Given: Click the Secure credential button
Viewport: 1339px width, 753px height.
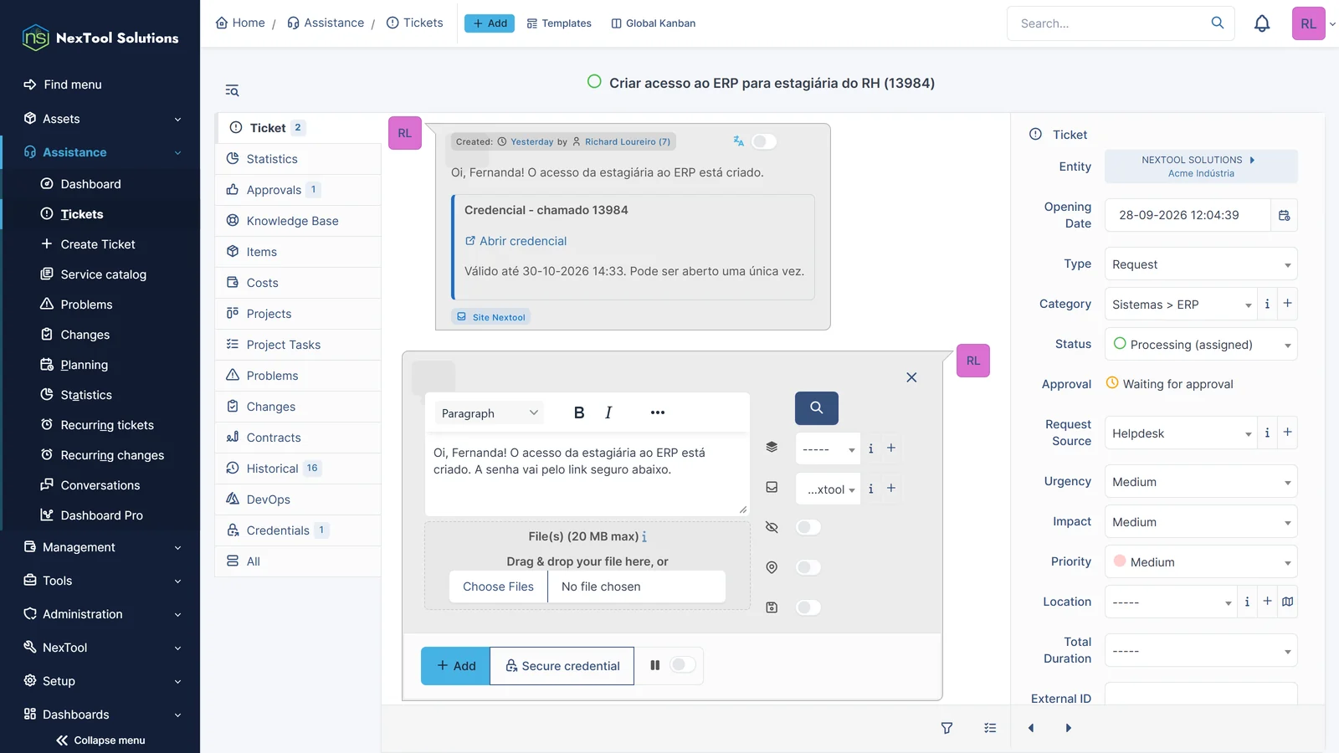Looking at the screenshot, I should tap(562, 666).
